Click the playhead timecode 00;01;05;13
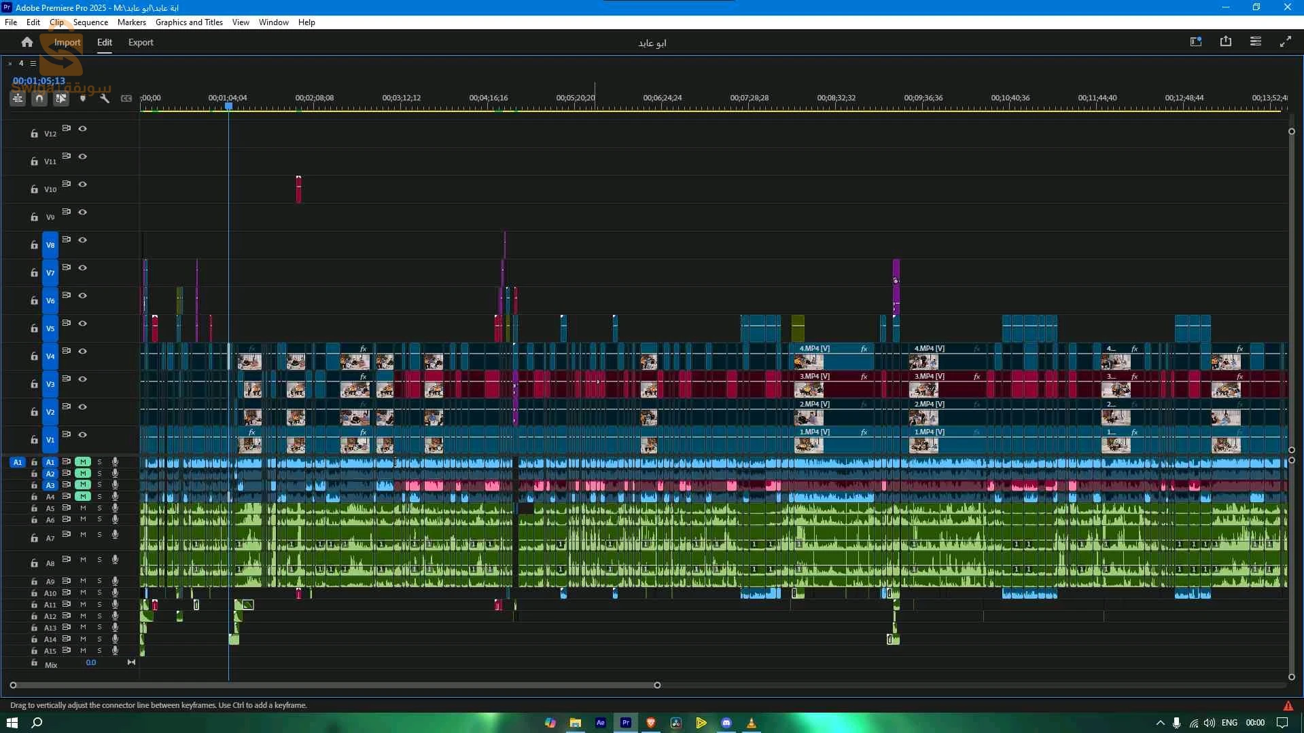This screenshot has width=1304, height=733. [x=39, y=81]
